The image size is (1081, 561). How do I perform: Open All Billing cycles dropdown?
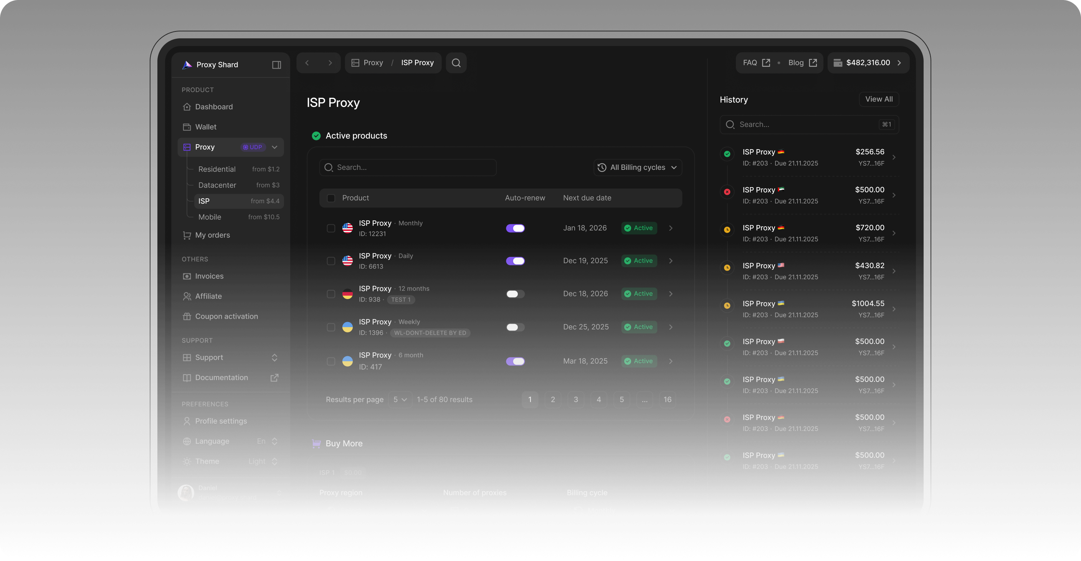click(x=638, y=167)
